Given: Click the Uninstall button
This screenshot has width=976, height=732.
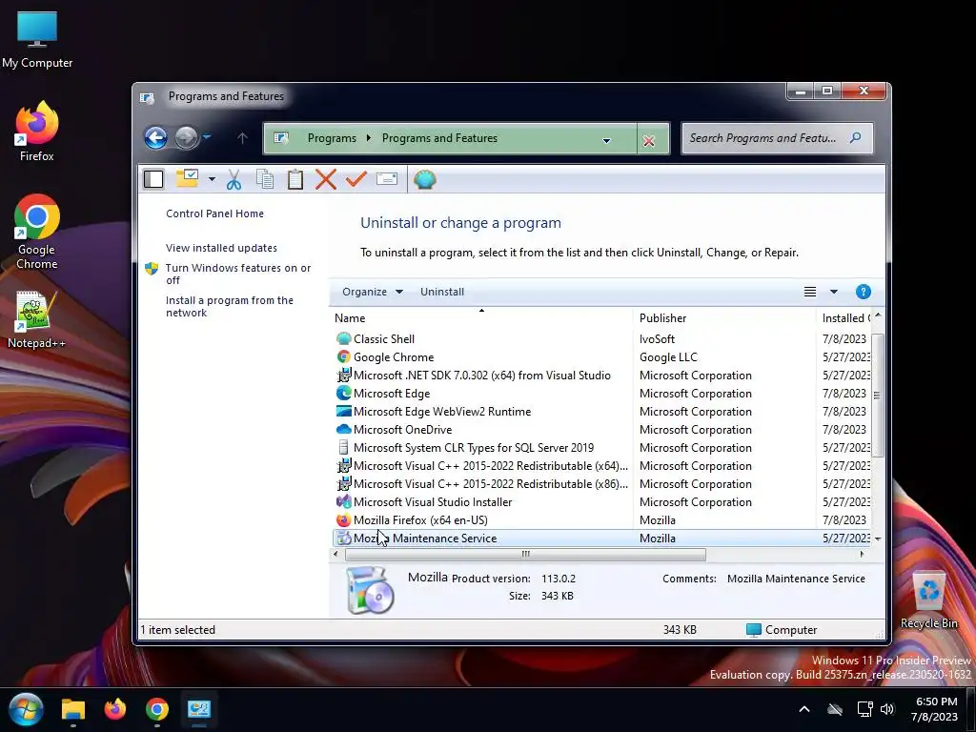Looking at the screenshot, I should click(x=442, y=292).
